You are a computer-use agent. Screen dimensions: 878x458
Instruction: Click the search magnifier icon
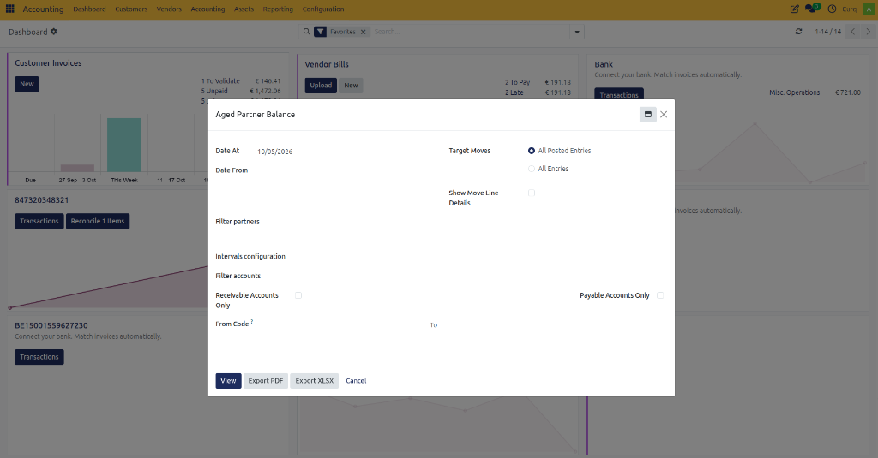[306, 32]
